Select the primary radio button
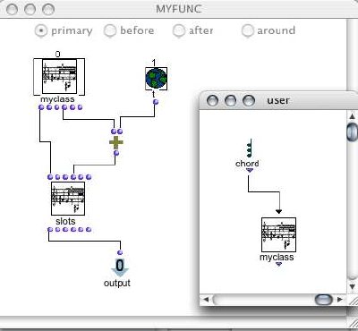 [x=41, y=30]
